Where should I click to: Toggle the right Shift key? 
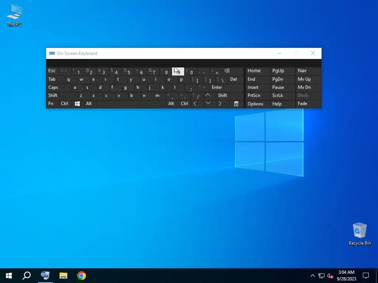[230, 95]
